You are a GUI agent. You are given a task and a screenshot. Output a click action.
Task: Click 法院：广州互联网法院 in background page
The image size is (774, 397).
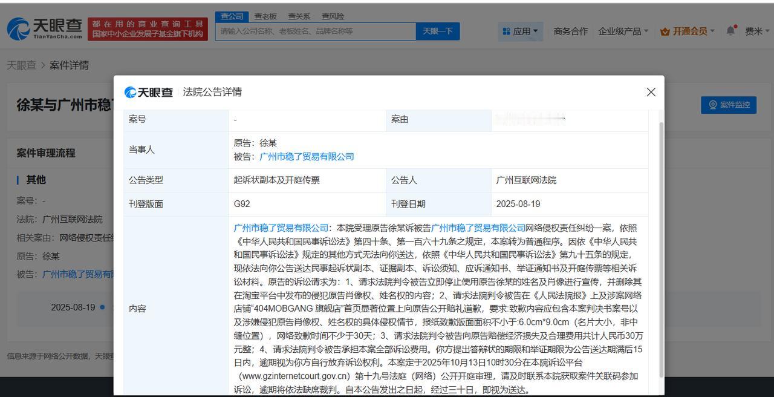pos(59,219)
